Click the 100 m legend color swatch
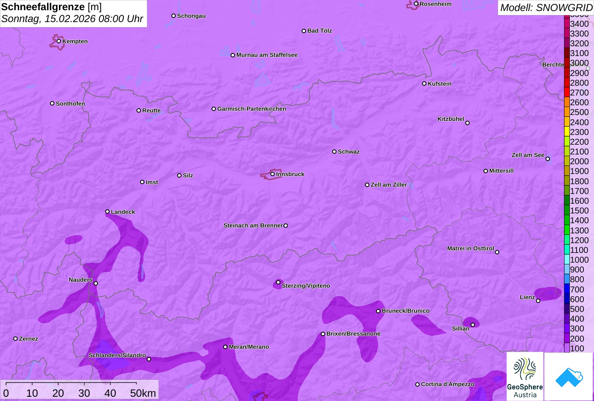Viewport: 594px width, 401px height. click(567, 348)
